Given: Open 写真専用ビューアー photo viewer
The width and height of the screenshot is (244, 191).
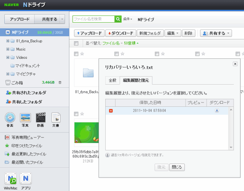Looking at the screenshot, I should pyautogui.click(x=25, y=137).
